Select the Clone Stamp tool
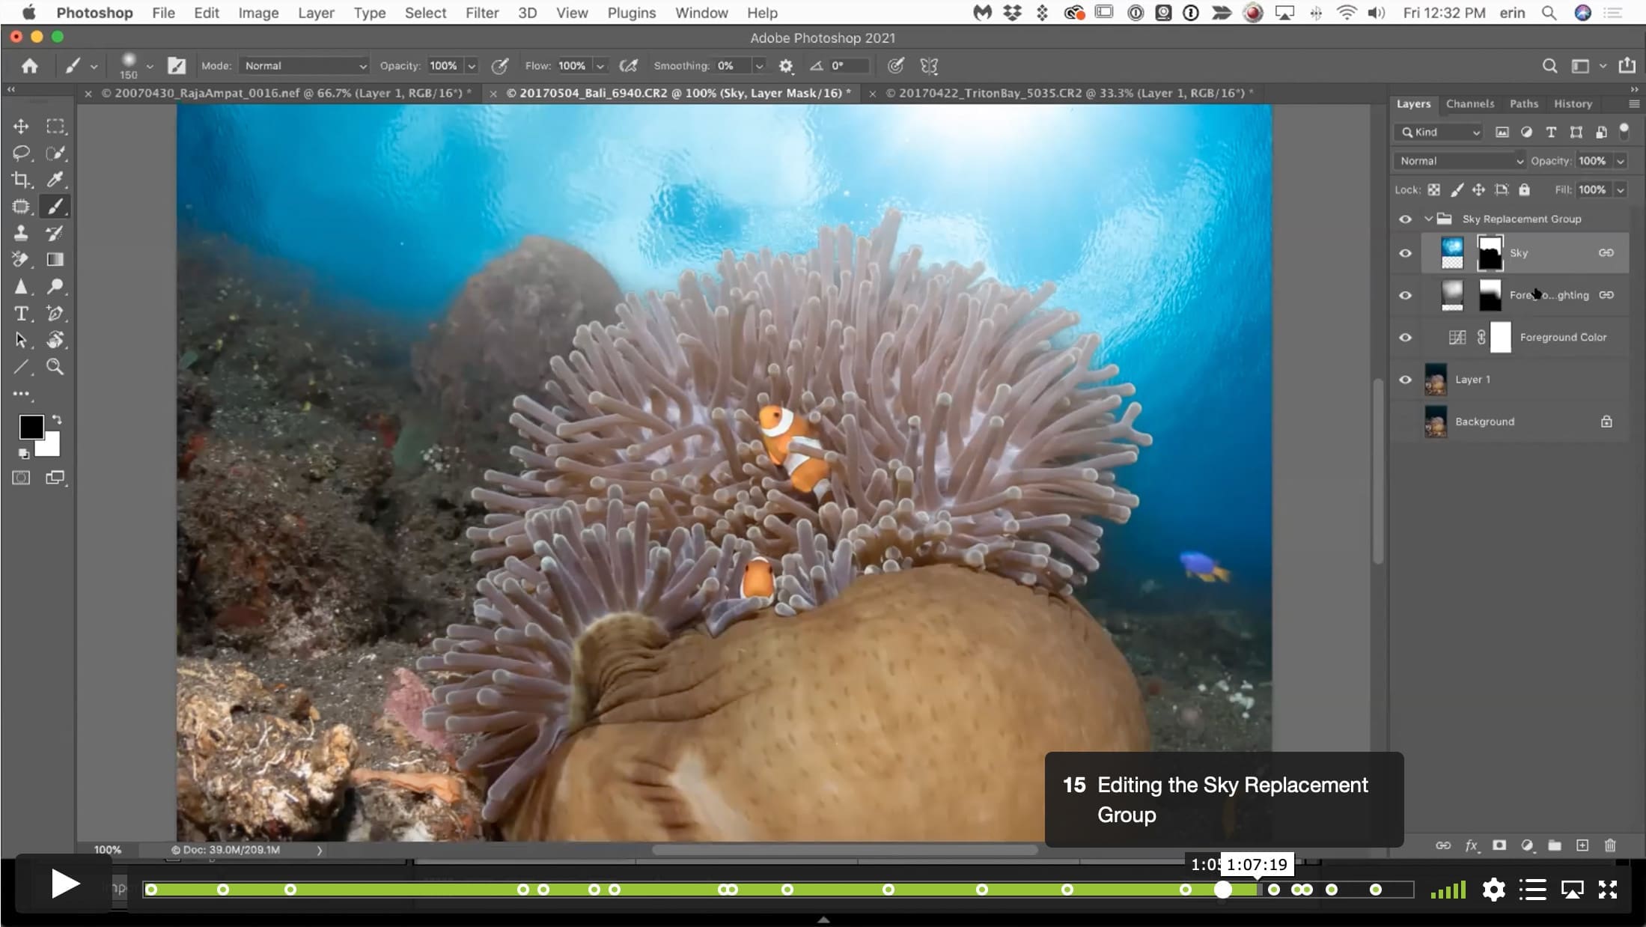The height and width of the screenshot is (927, 1646). tap(21, 233)
